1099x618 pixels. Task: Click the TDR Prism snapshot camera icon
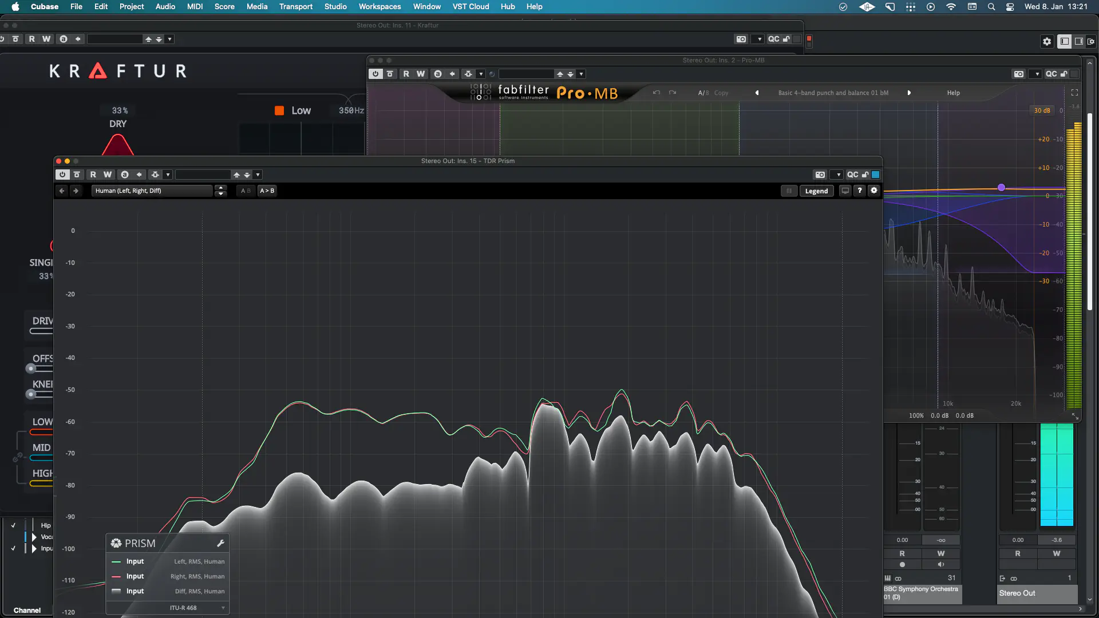820,175
